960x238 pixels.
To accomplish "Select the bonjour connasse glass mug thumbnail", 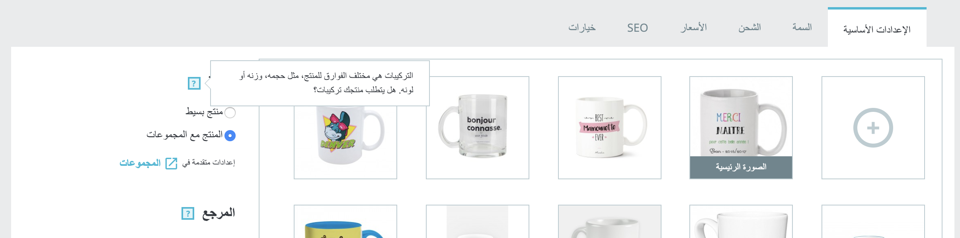I will [478, 128].
